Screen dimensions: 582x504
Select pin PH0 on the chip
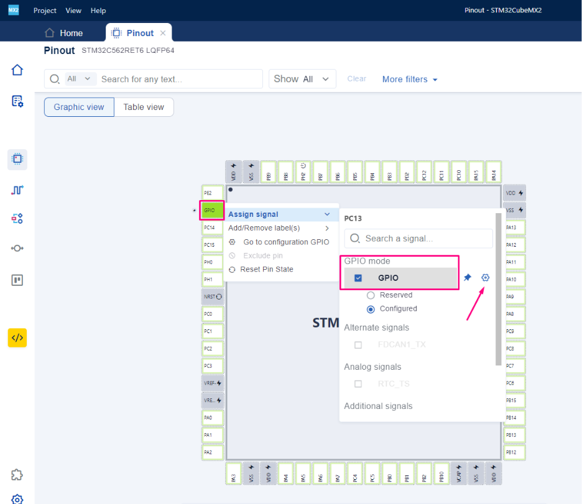213,262
